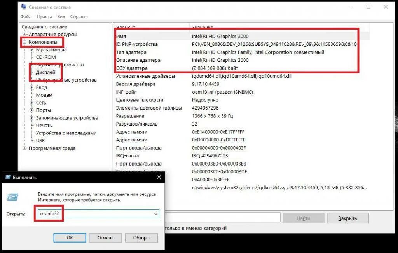Expand the Запоминающие устройства node
Viewport: 398px width, 253px height.
click(x=32, y=118)
